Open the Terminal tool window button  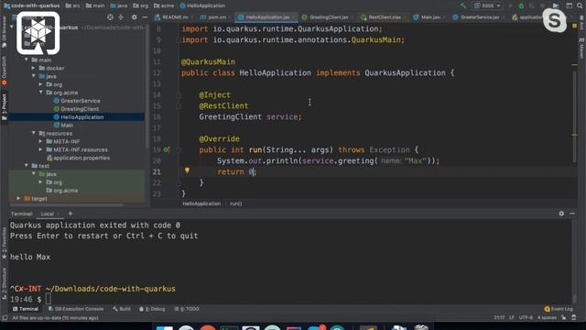tap(26, 309)
